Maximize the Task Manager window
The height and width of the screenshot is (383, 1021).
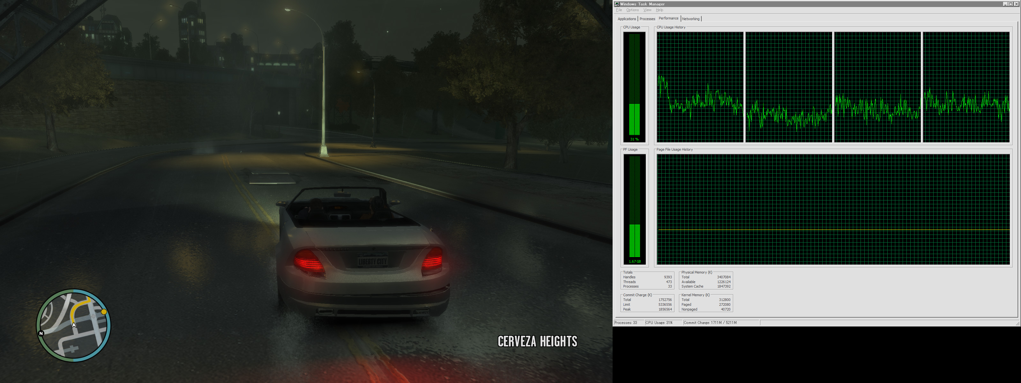[x=1010, y=4]
